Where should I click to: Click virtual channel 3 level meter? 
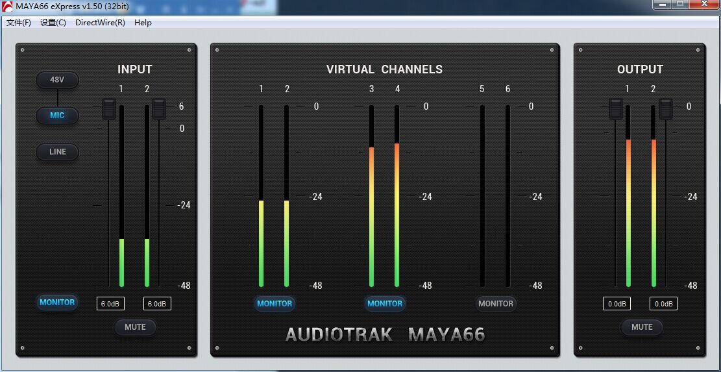(x=372, y=196)
